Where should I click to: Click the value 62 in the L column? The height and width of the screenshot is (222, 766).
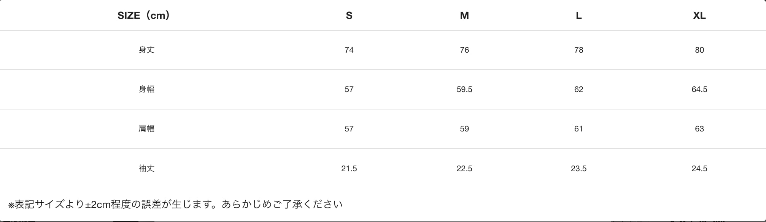(x=578, y=89)
